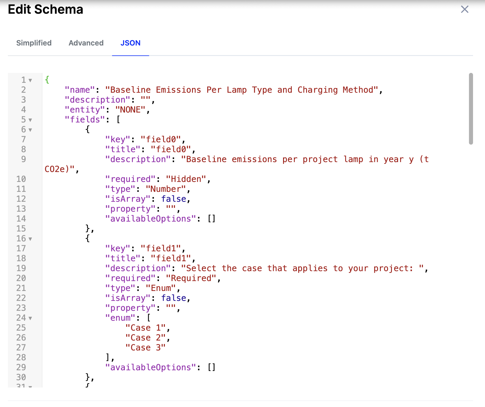Switch to the Simplified tab
This screenshot has width=485, height=407.
pyautogui.click(x=34, y=43)
